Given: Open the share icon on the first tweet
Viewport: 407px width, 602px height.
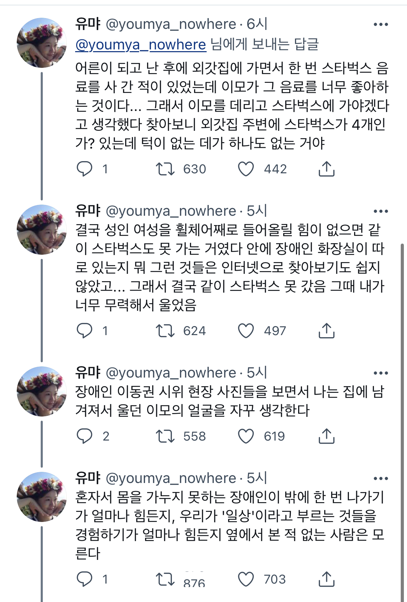Looking at the screenshot, I should pos(326,169).
